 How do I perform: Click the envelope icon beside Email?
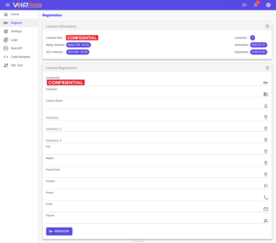pos(266,209)
